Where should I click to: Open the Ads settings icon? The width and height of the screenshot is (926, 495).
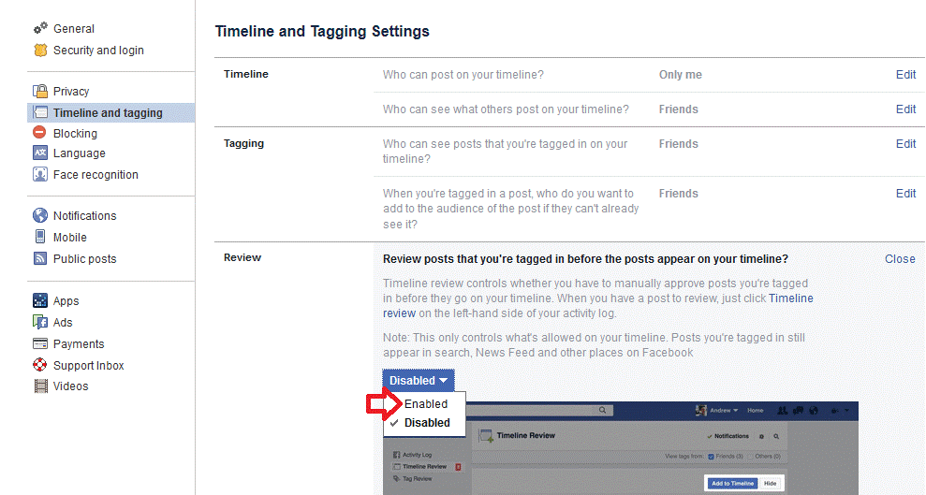click(40, 322)
